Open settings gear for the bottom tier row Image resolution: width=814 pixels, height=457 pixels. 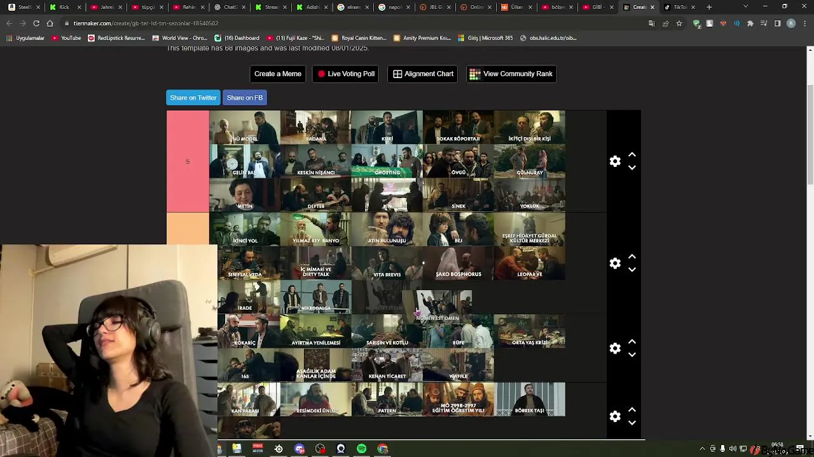tap(615, 416)
